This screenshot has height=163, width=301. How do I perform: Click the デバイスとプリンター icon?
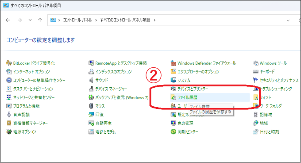(173, 89)
